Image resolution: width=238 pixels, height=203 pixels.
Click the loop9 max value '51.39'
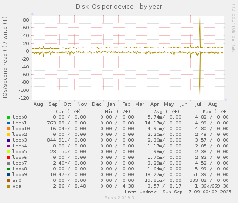pos(199,175)
